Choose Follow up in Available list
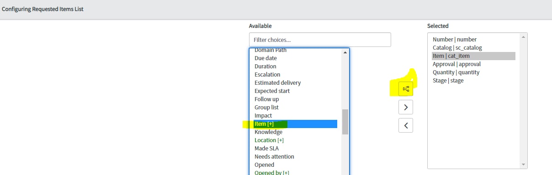This screenshot has height=175, width=552. coord(296,99)
